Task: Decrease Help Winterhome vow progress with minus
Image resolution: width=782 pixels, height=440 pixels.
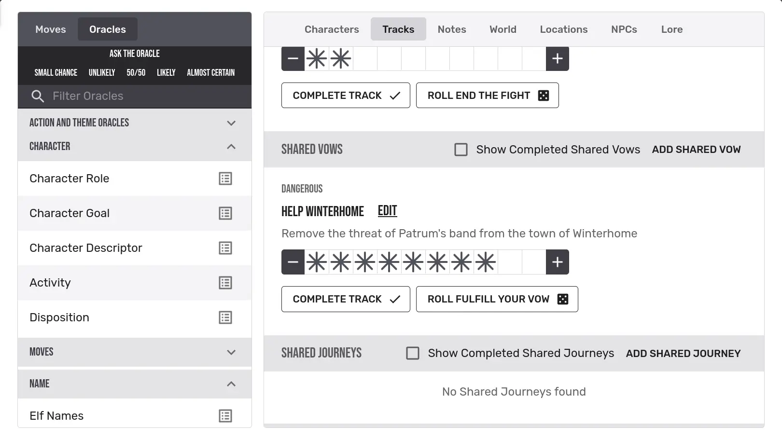Action: click(293, 262)
